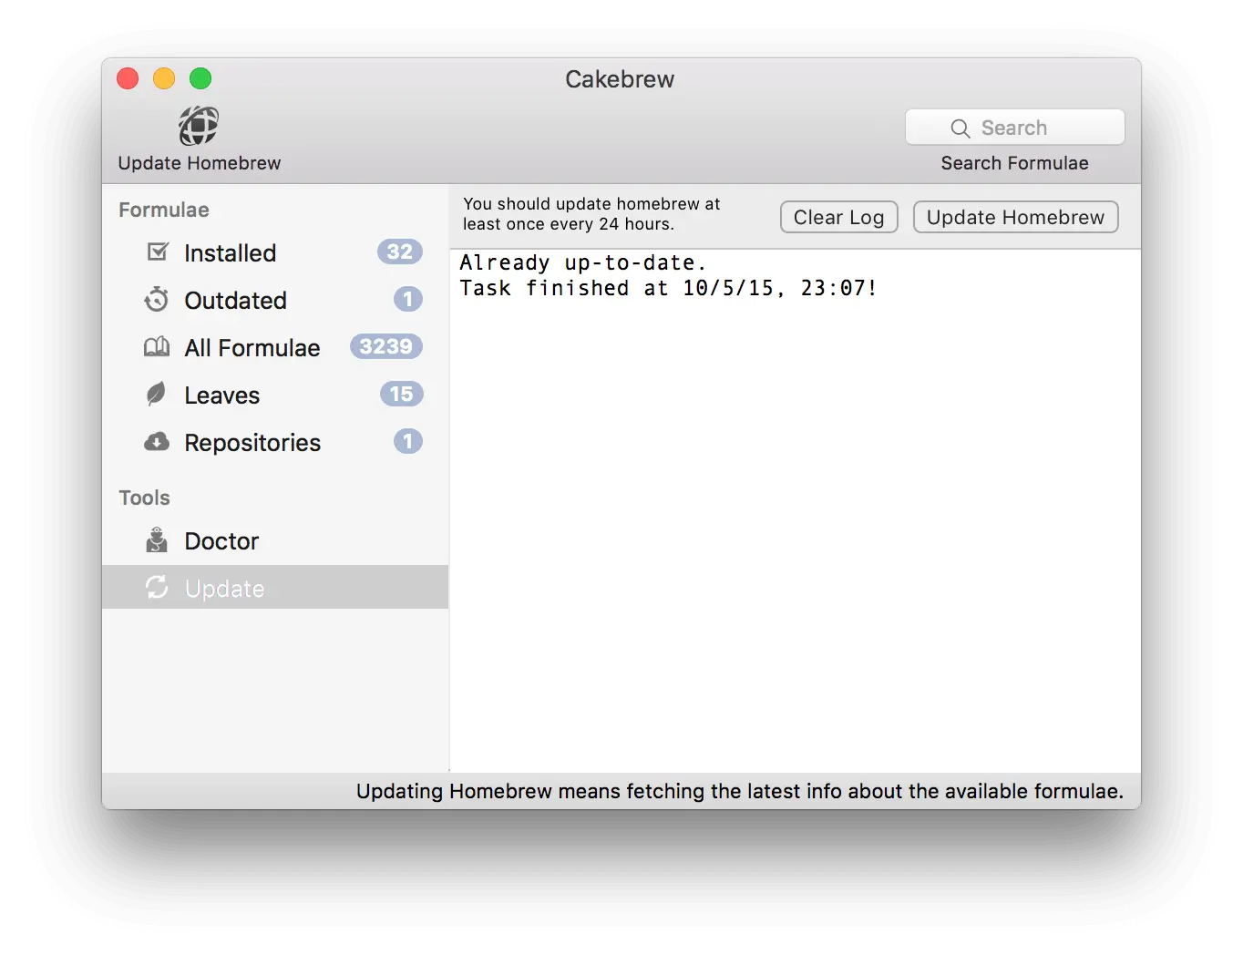Click the magnifying glass in search field
The image size is (1243, 955).
[960, 128]
